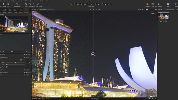Open Film Grain presets menu icon
This screenshot has width=178, height=100.
coord(28,70)
